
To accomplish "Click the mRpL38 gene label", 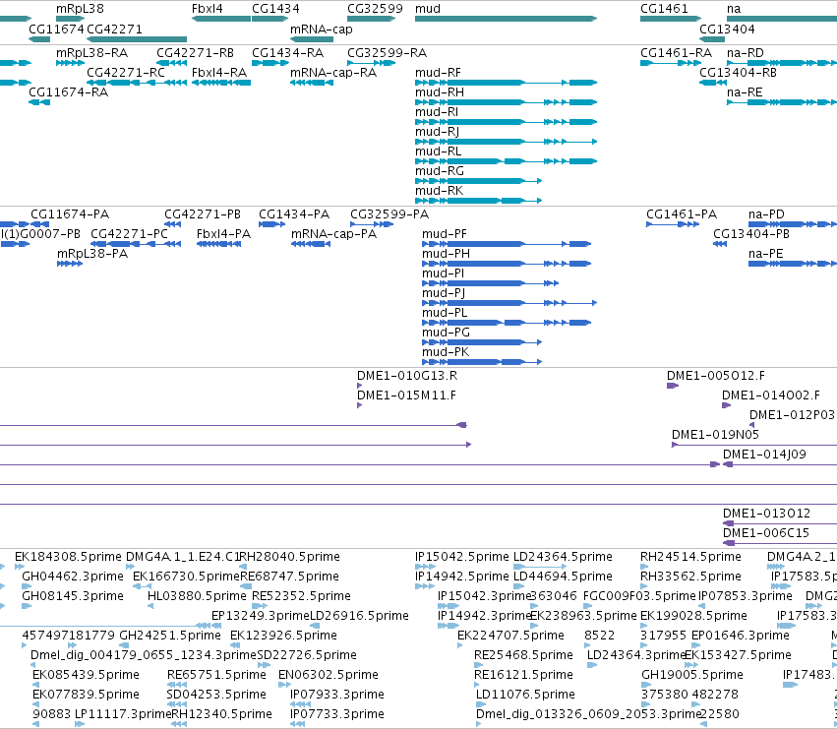I will (80, 9).
